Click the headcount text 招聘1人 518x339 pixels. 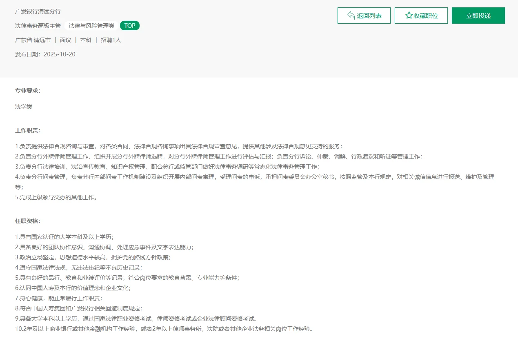pyautogui.click(x=111, y=40)
